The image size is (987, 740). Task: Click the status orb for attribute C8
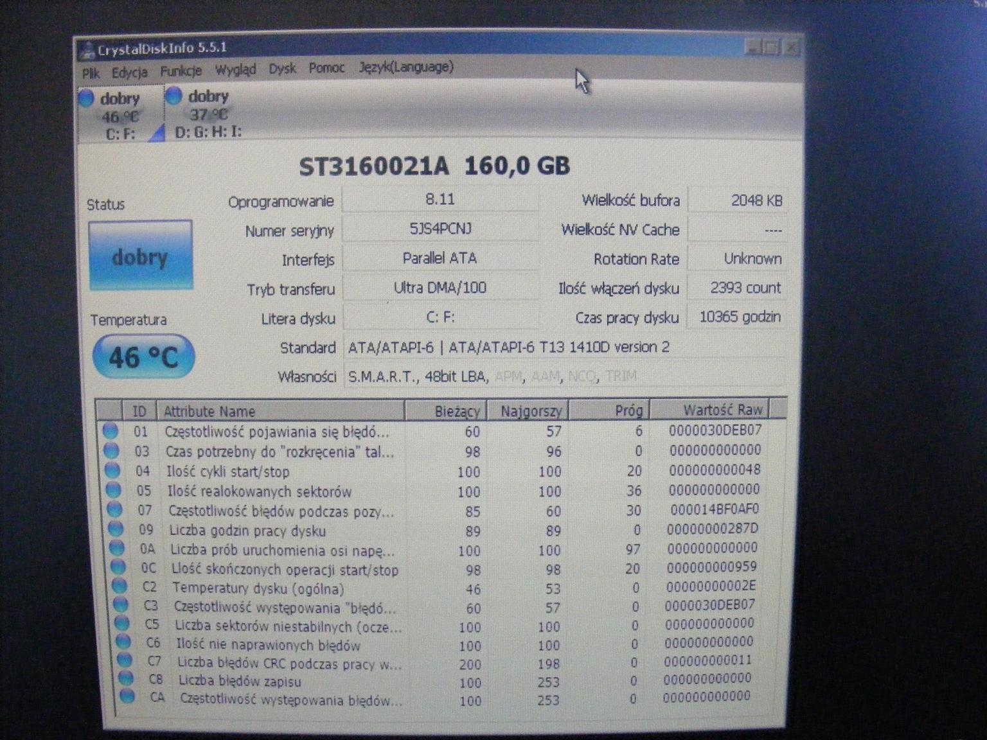click(127, 678)
